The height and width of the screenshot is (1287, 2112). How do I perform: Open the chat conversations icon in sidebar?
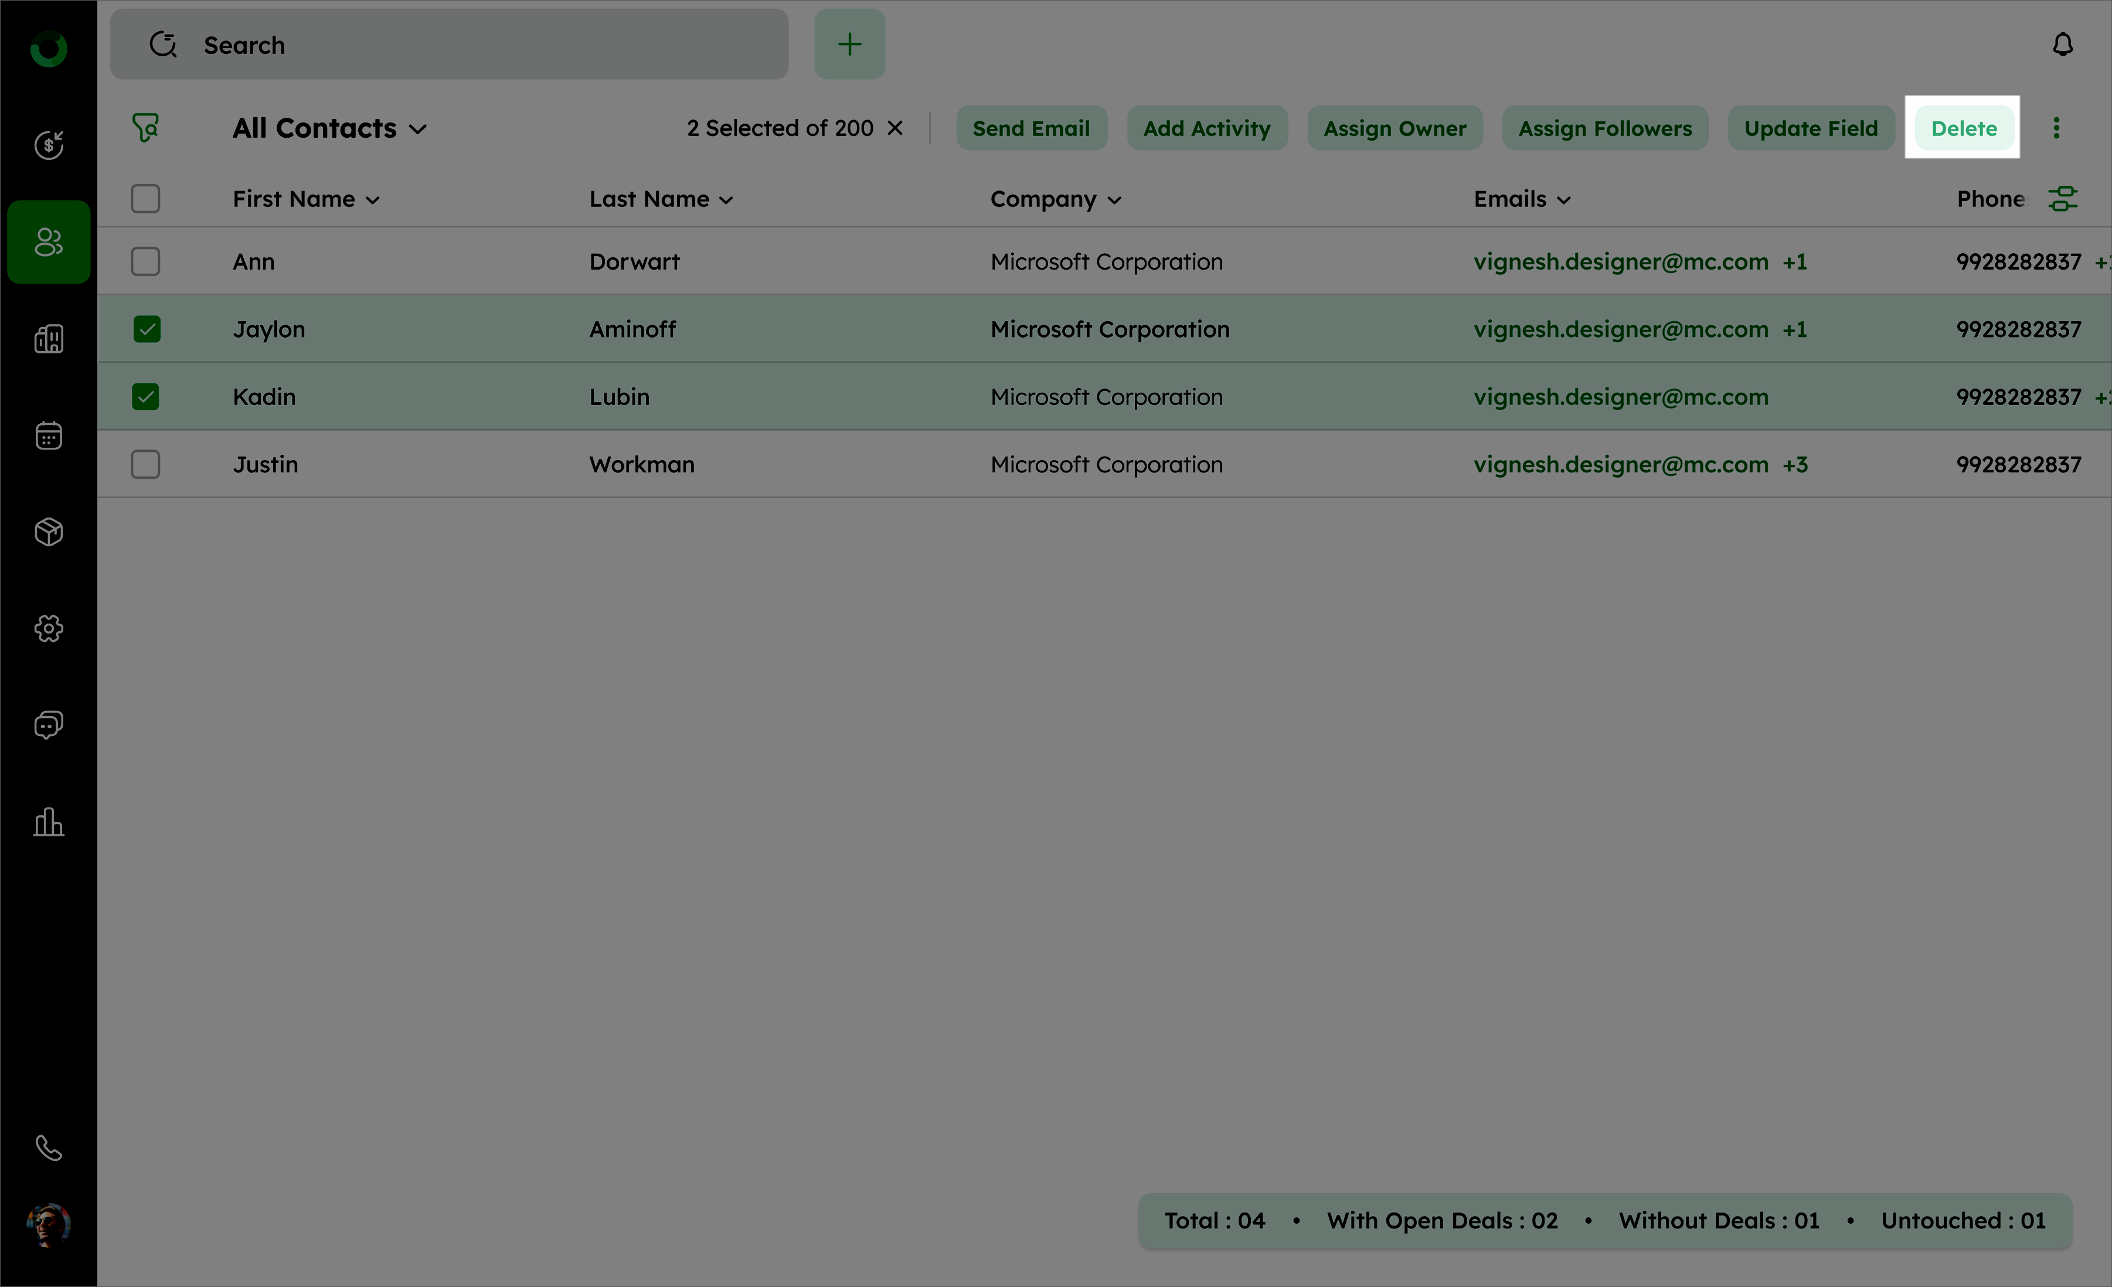coord(49,725)
